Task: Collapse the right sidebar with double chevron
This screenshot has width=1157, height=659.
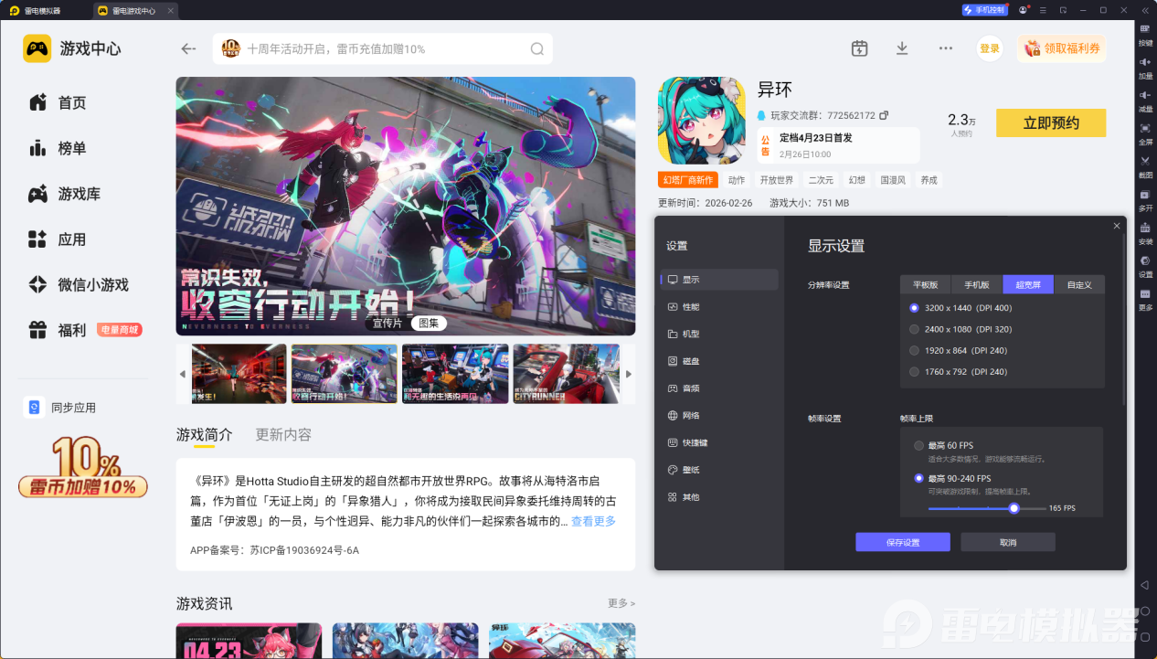Action: pyautogui.click(x=1145, y=10)
